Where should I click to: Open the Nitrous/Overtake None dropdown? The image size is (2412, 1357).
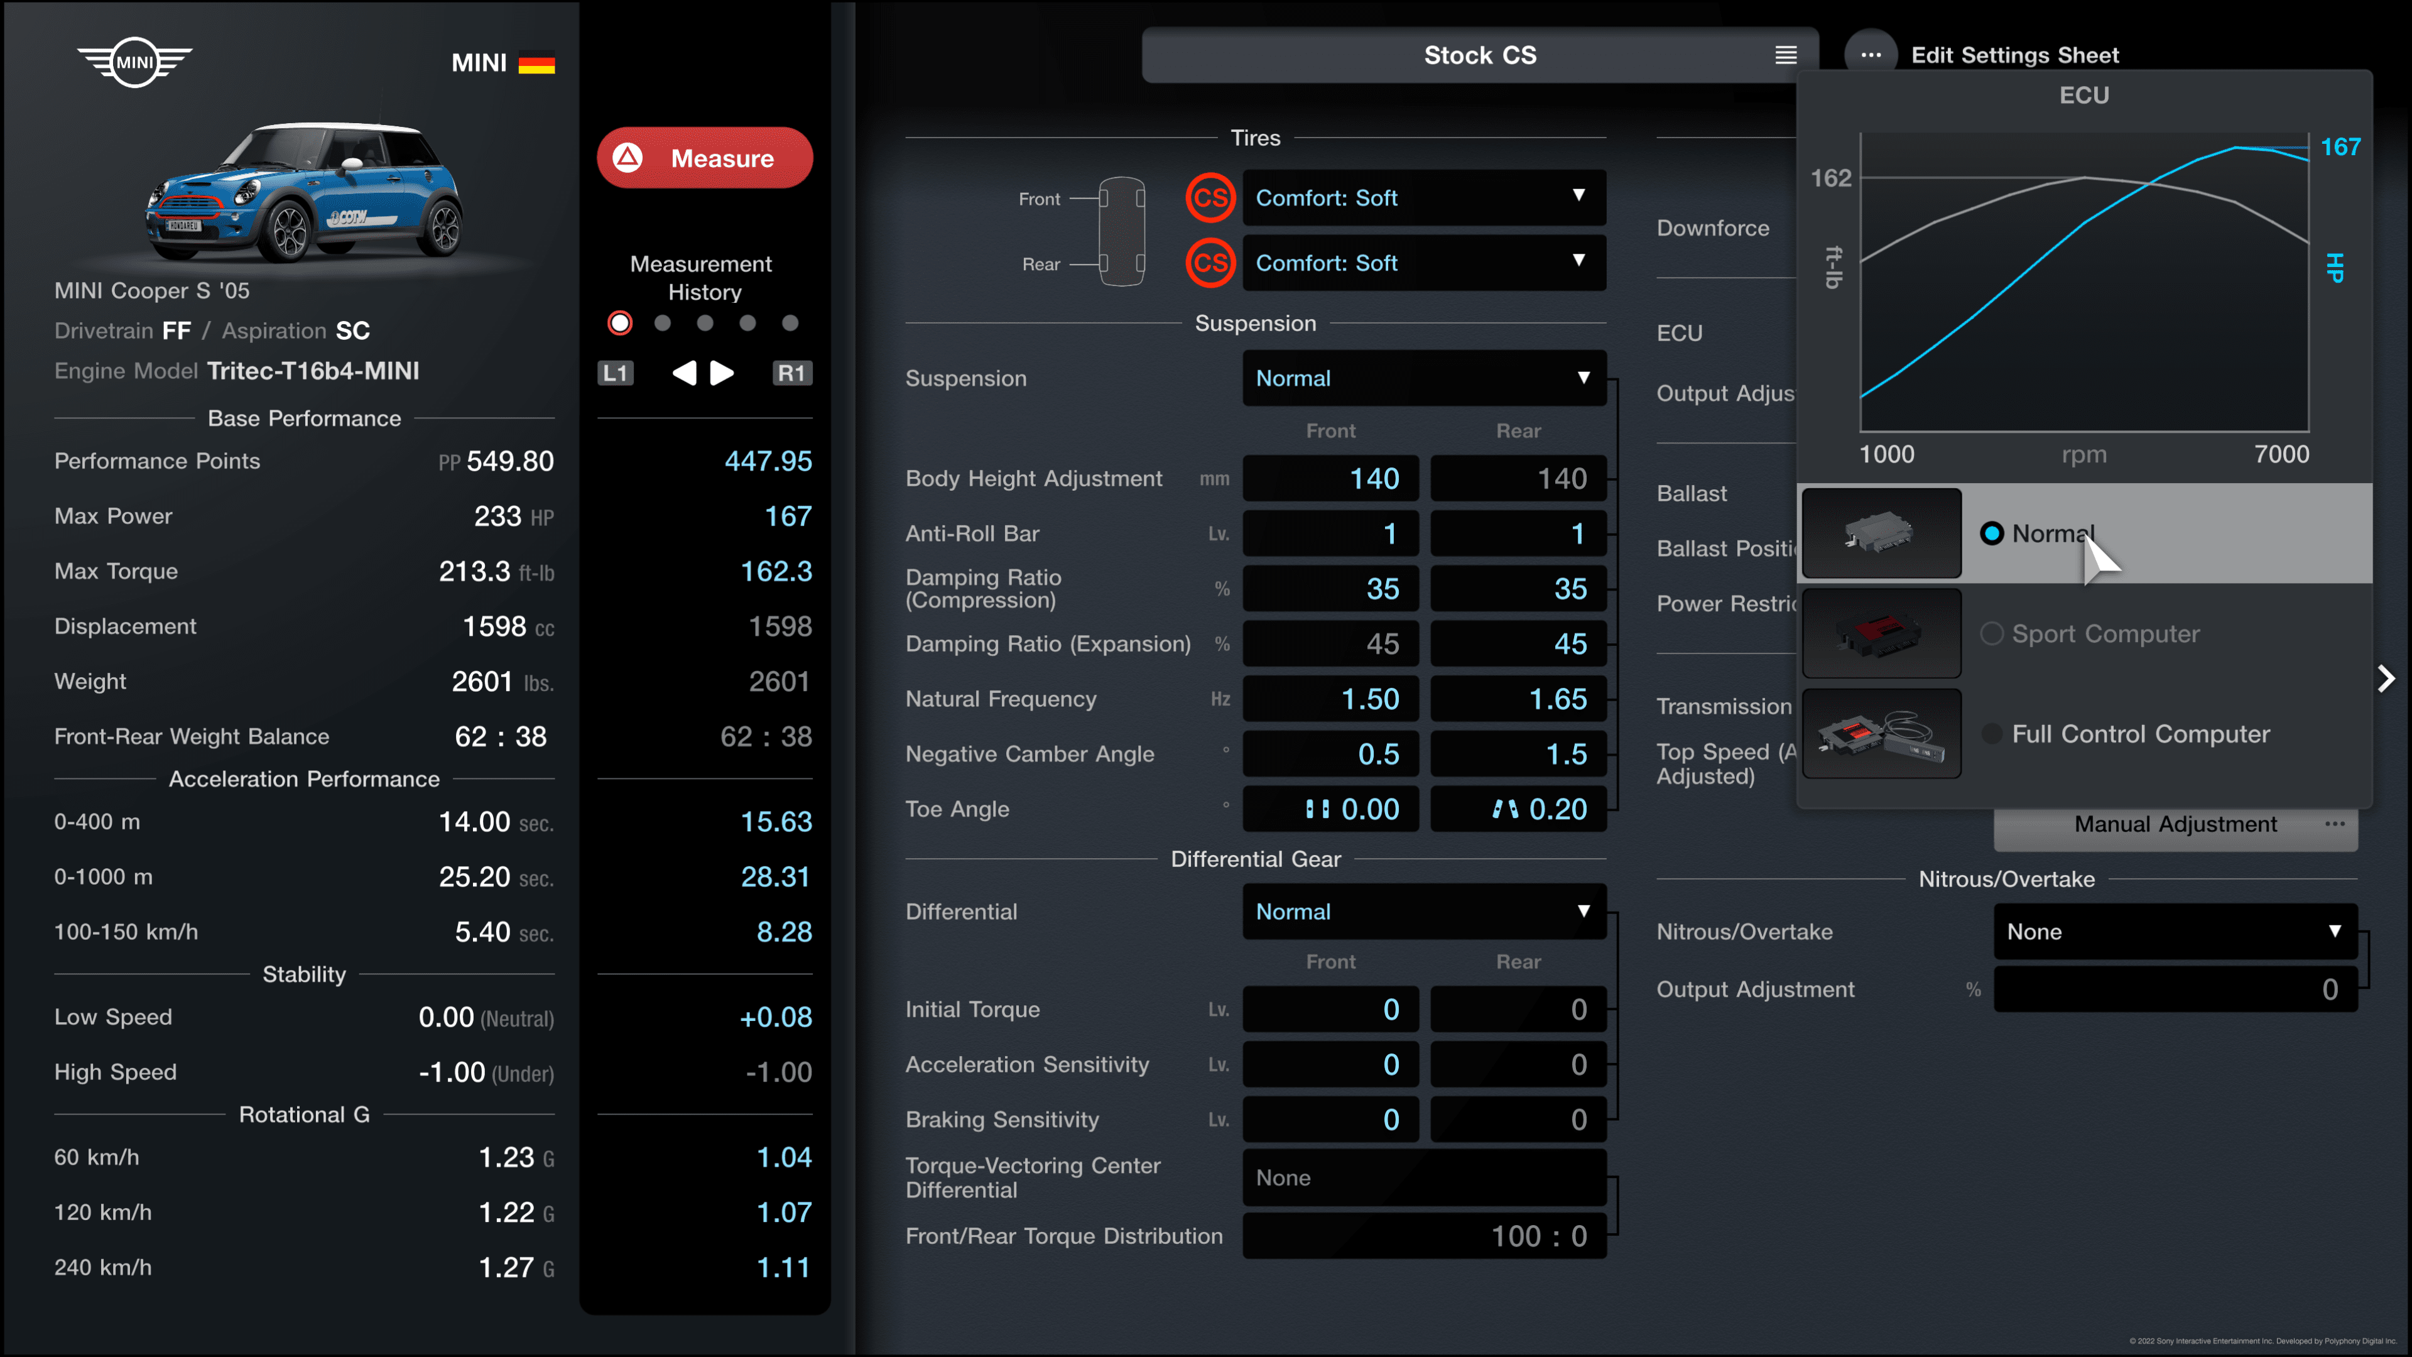pos(2175,932)
